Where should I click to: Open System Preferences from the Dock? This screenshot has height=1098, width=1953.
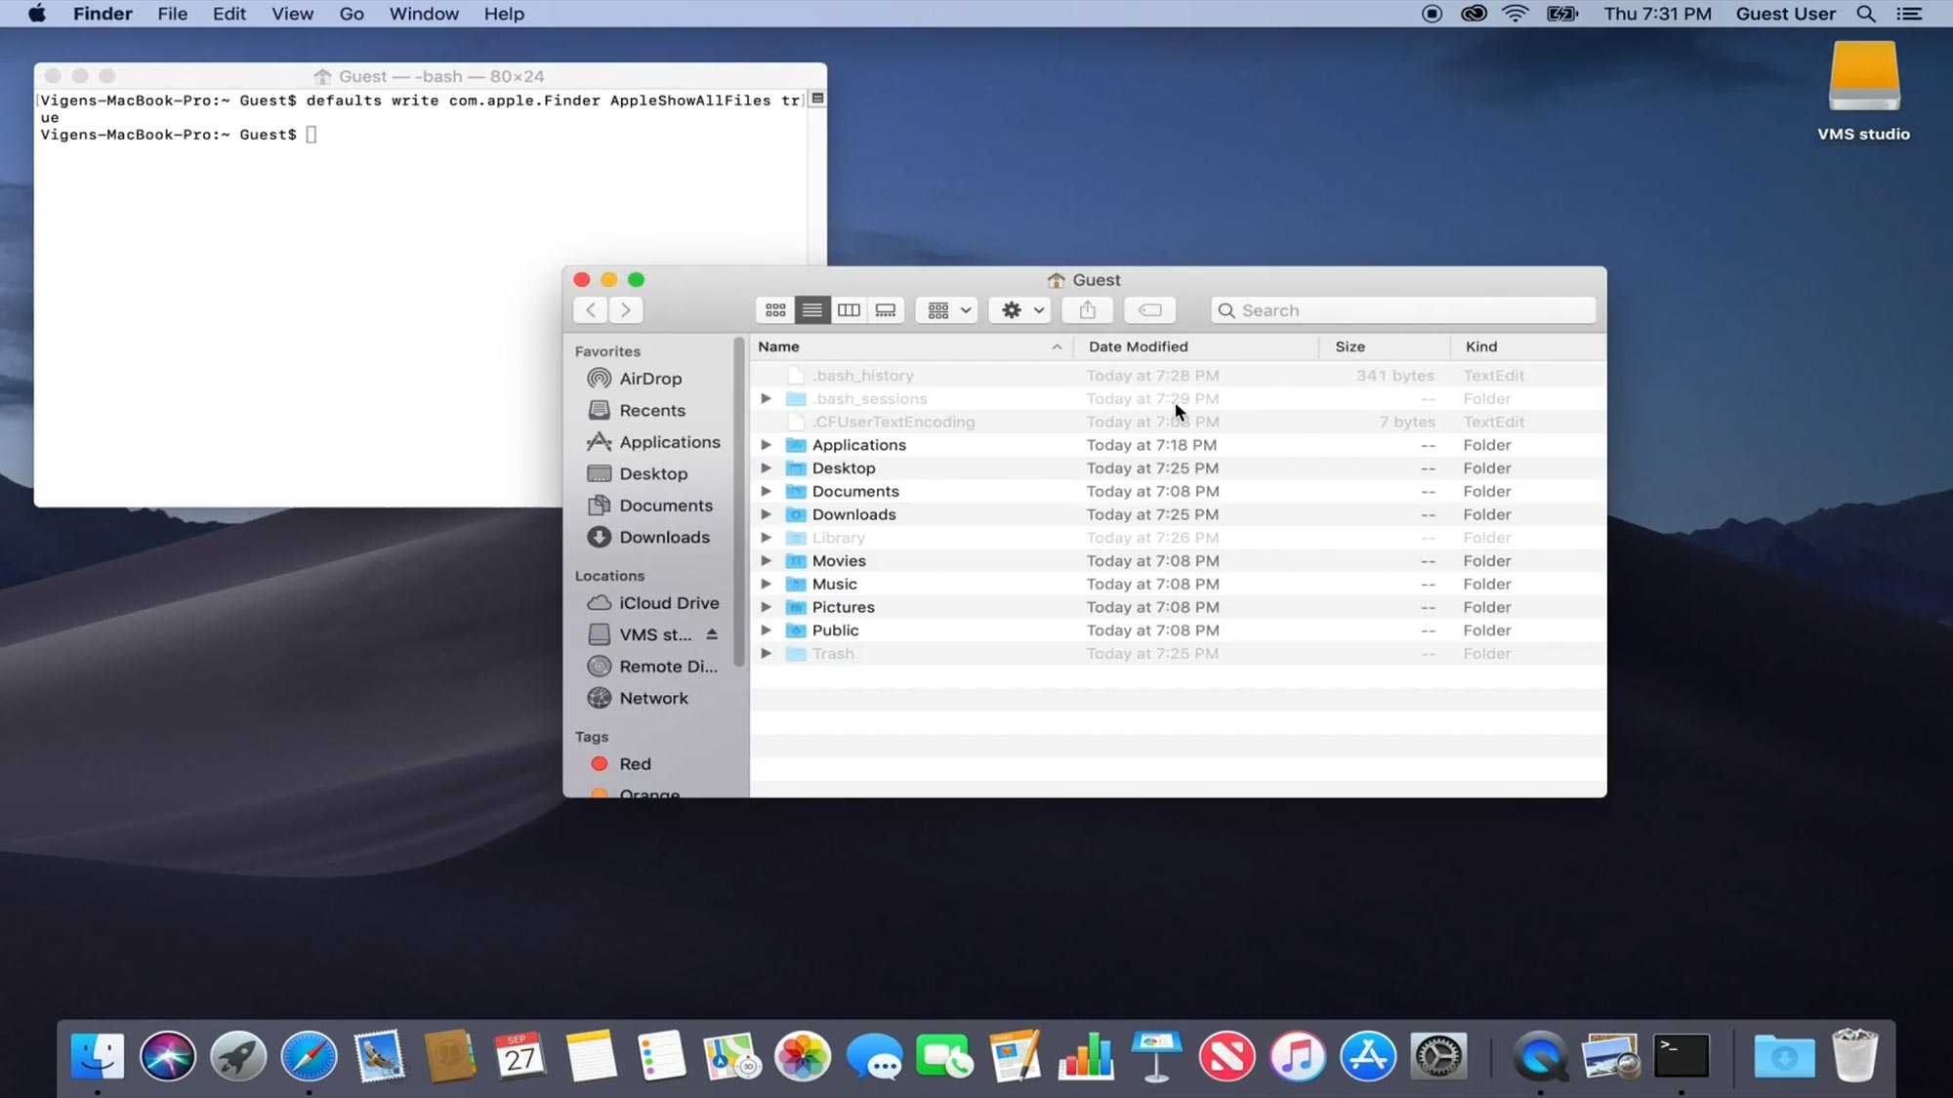[x=1439, y=1056]
